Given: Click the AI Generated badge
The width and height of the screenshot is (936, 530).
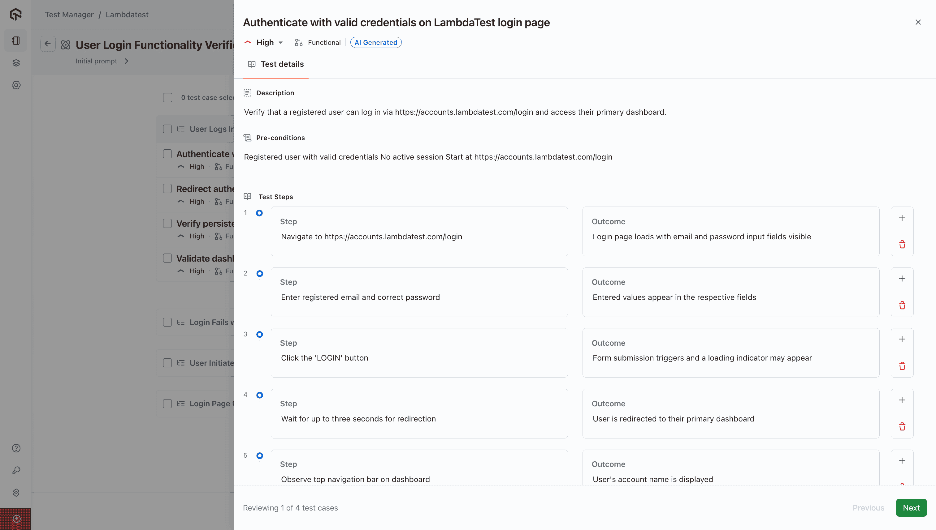Looking at the screenshot, I should coord(376,43).
